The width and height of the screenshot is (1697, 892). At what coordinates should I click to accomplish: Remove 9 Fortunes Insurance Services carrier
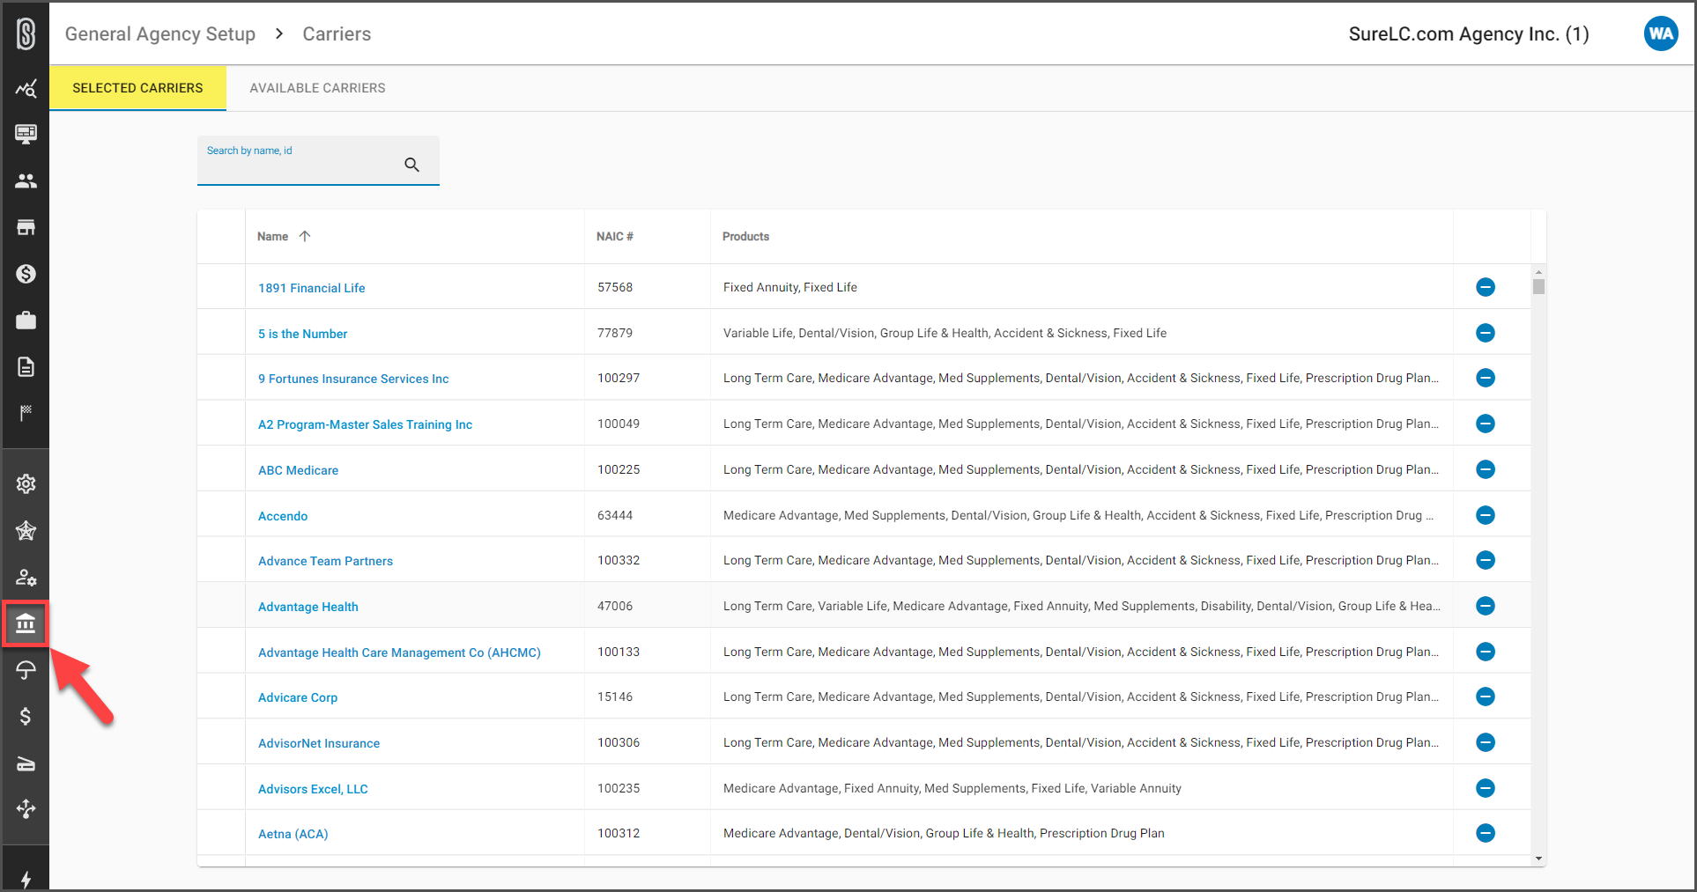point(1486,378)
